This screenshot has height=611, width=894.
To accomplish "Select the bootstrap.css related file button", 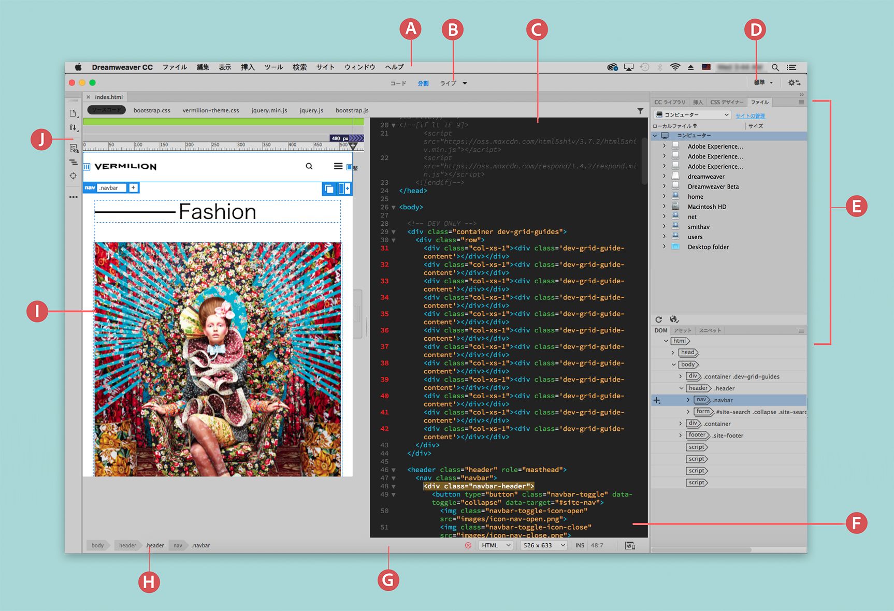I will [152, 110].
